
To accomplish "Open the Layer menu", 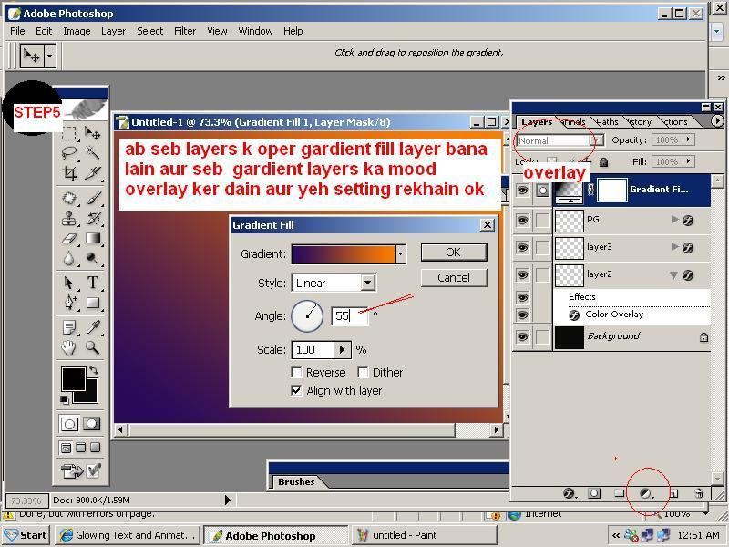I will pyautogui.click(x=113, y=31).
